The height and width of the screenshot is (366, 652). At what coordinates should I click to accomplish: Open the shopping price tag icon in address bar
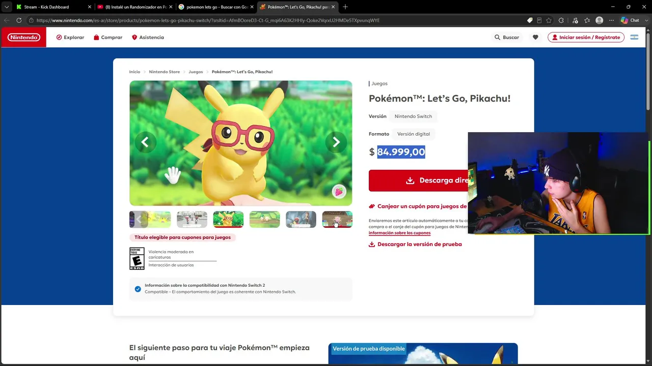click(530, 20)
